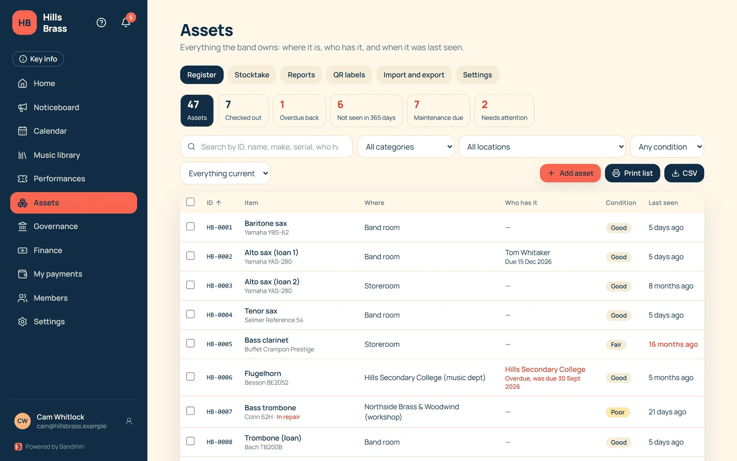The height and width of the screenshot is (461, 737).
Task: Open the Powered by Bandmin link
Action: pyautogui.click(x=50, y=447)
